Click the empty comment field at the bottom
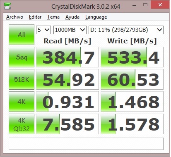Image resolution: width=171 pixels, height=157 pixels. [x=86, y=144]
